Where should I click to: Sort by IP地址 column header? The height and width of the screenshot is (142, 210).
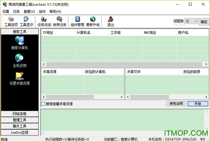[x=58, y=33]
